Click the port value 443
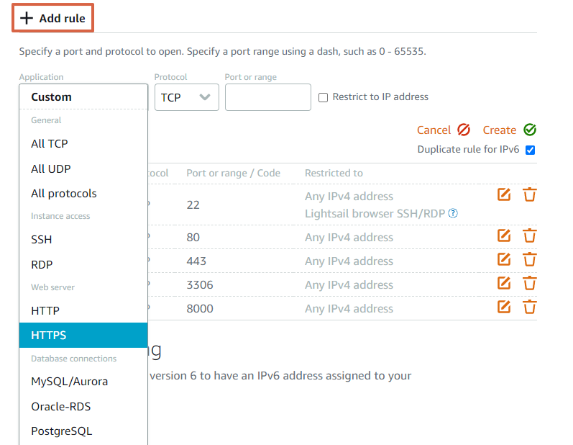Screen dimensions: 573x445 tap(196, 261)
